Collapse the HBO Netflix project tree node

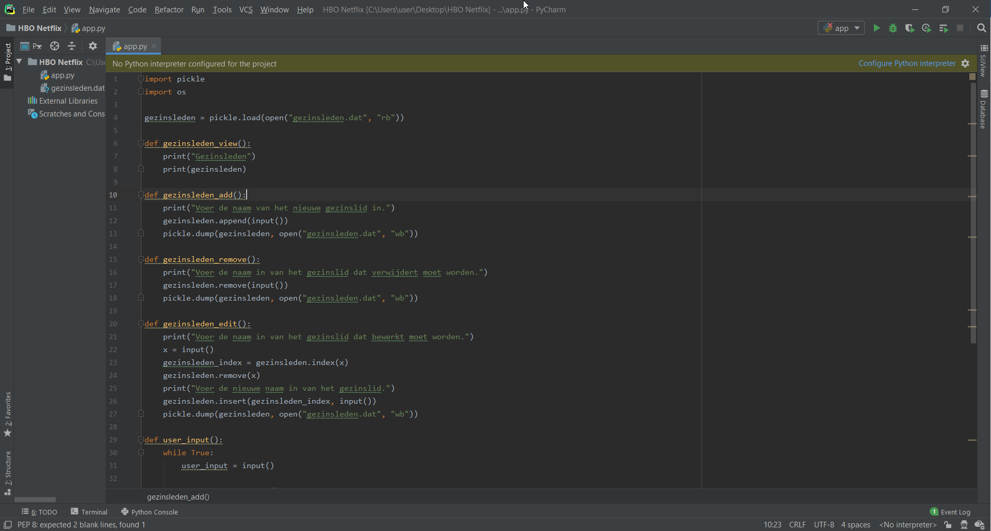point(20,62)
